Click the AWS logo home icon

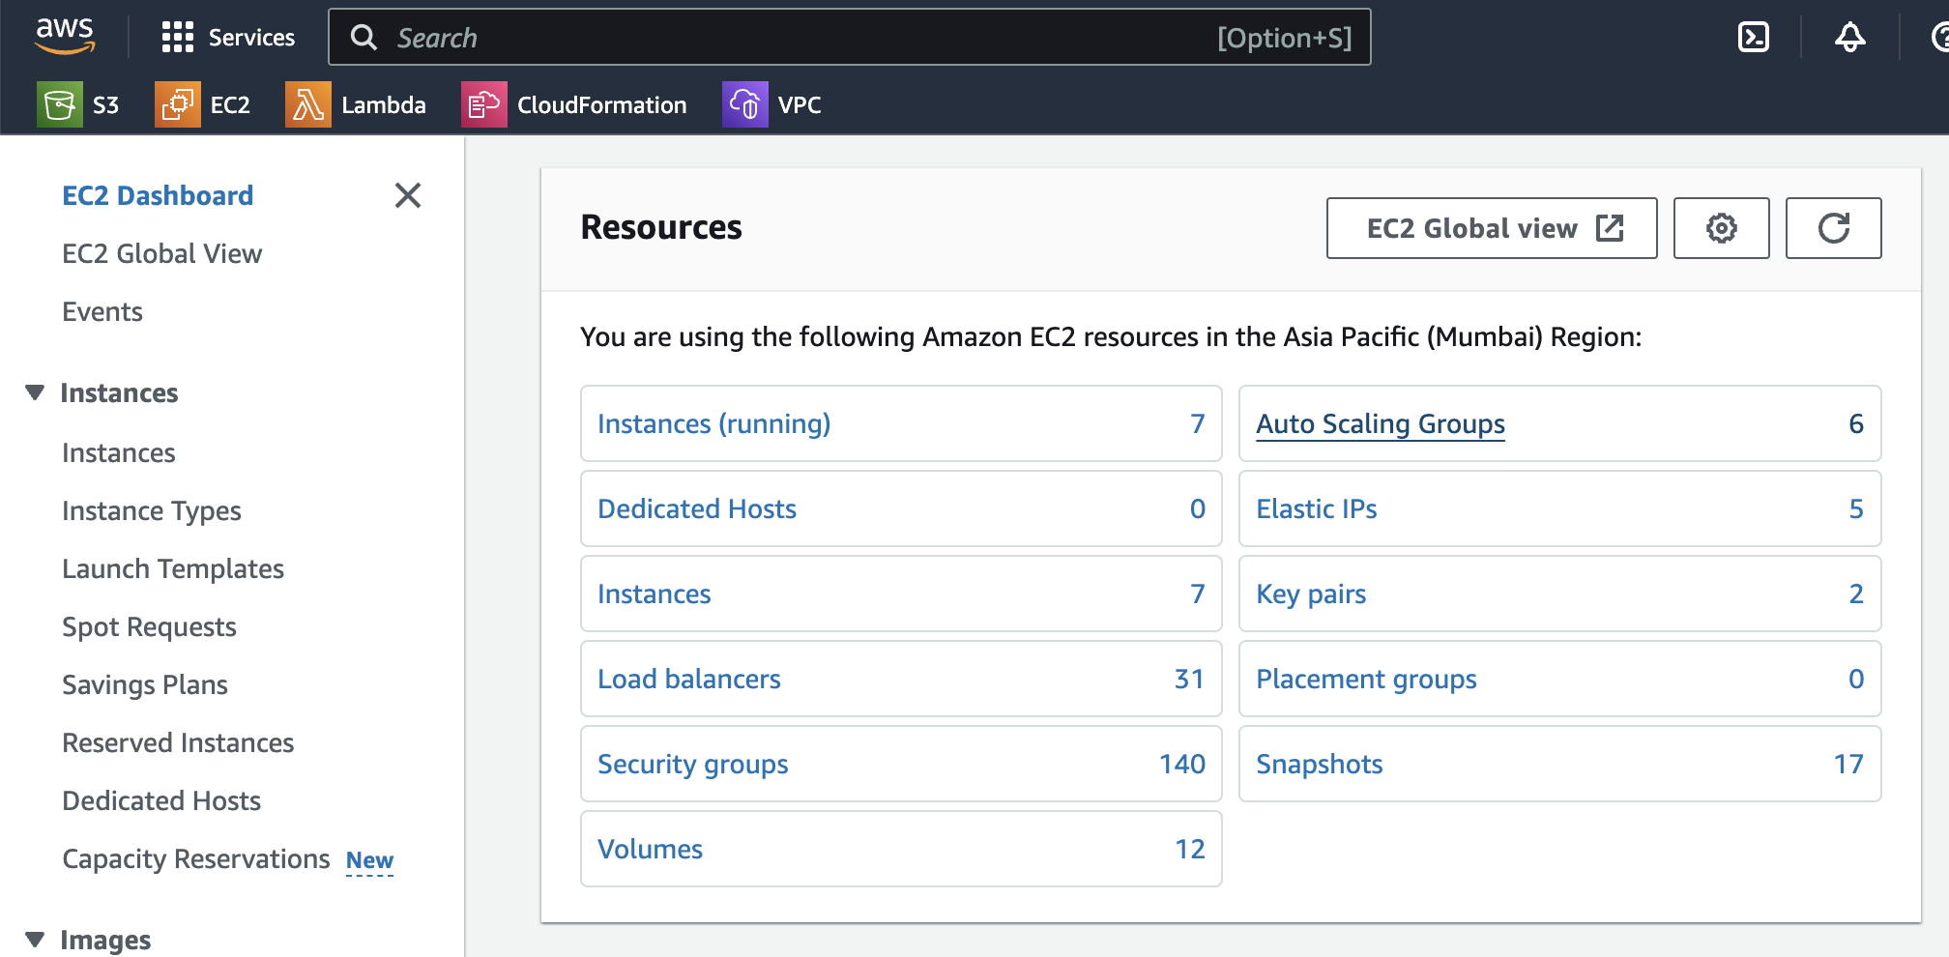point(65,36)
